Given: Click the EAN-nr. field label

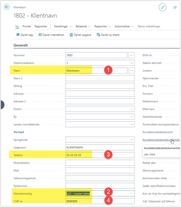Looking at the screenshot, I should click(147, 55).
